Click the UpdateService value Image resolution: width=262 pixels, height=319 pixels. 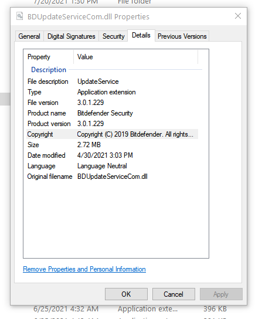(98, 82)
